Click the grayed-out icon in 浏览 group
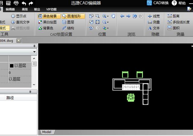This screenshot has width=193, height=136. click(141, 16)
